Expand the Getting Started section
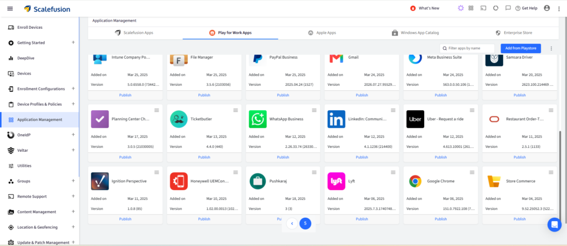This screenshot has height=246, width=567. coord(73,42)
